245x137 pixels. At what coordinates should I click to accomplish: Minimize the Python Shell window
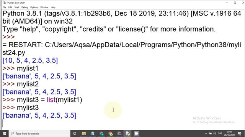227,3
